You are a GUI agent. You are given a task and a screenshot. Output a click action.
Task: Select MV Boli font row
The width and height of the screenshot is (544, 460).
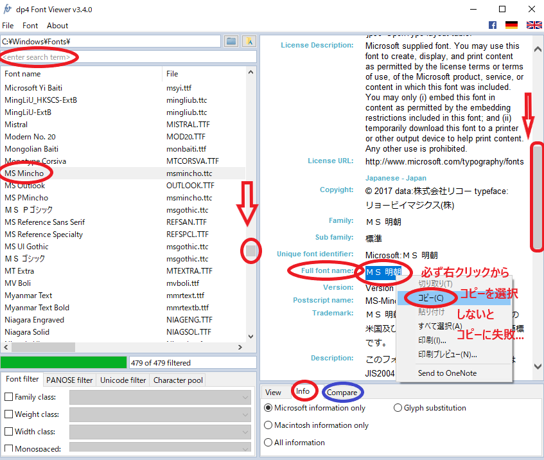point(123,283)
